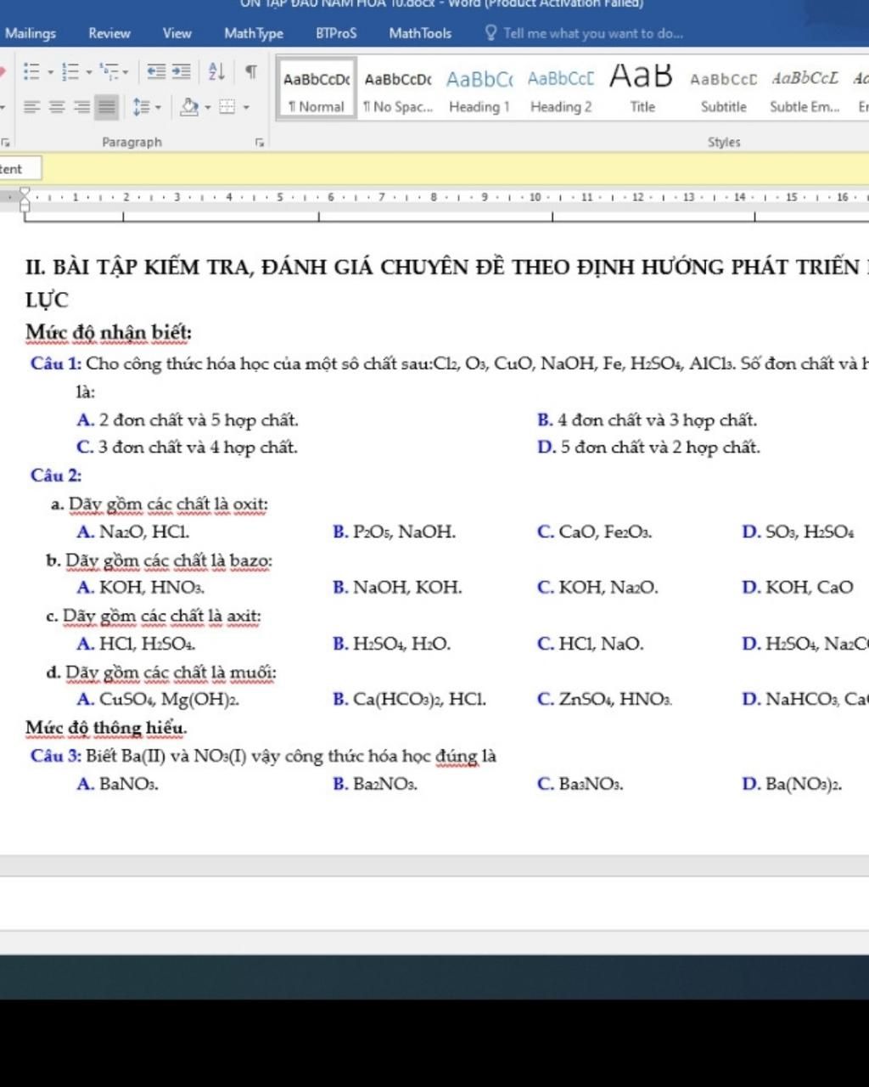Viewport: 869px width, 1087px height.
Task: Open numbering library dropdown arrow
Action: 89,72
